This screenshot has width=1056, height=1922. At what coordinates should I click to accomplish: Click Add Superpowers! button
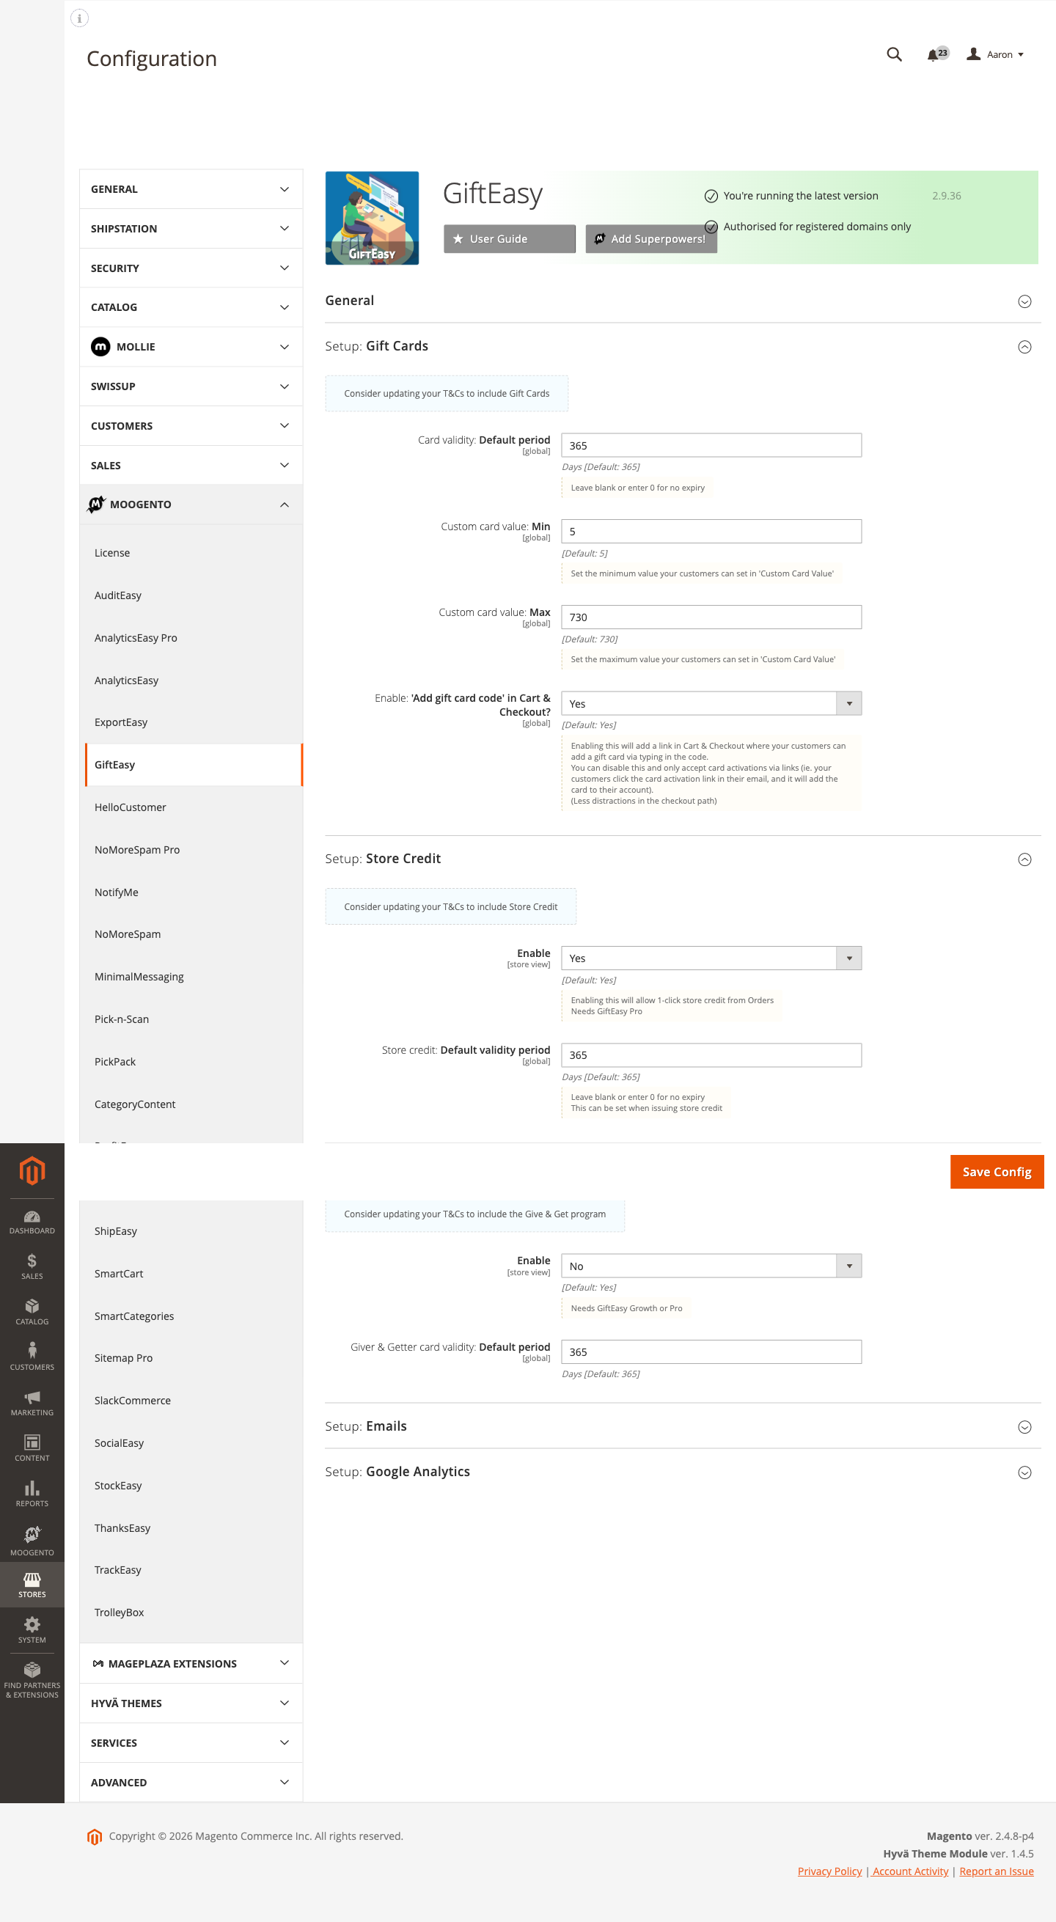coord(650,239)
